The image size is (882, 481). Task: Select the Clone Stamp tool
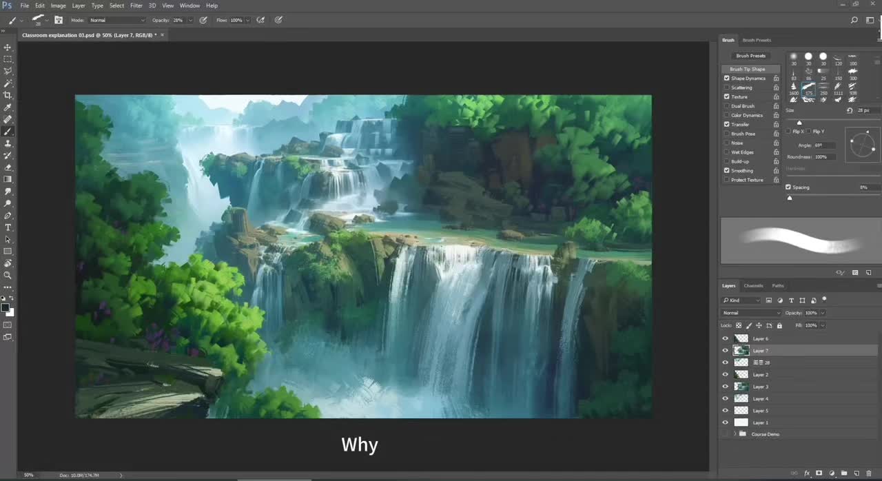click(8, 143)
